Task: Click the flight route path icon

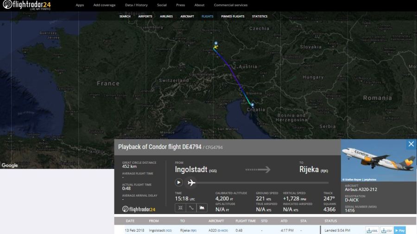Action: (x=191, y=208)
